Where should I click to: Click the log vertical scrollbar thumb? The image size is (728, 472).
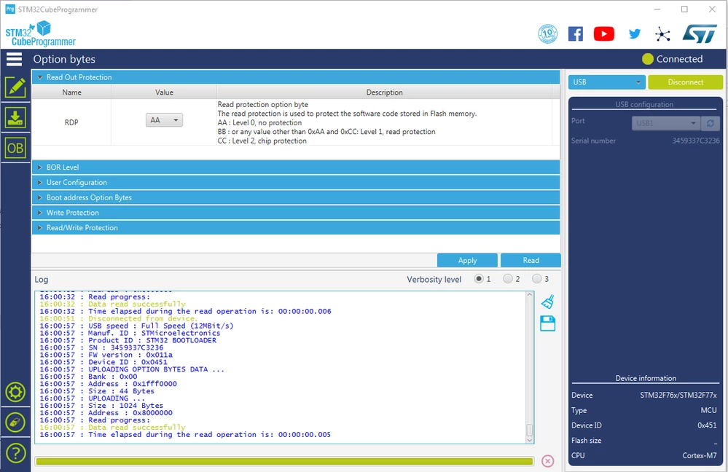(x=529, y=430)
